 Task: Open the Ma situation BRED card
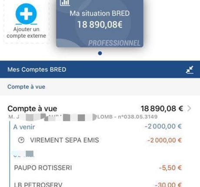click(100, 23)
